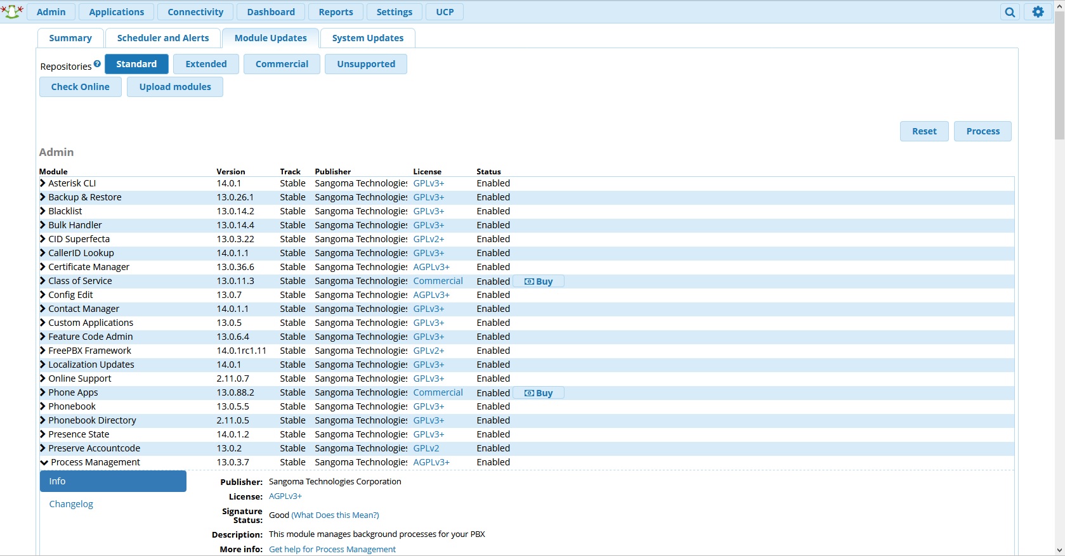Expand the Asterisk CLI module row
Viewport: 1065px width, 556px height.
pyautogui.click(x=43, y=183)
